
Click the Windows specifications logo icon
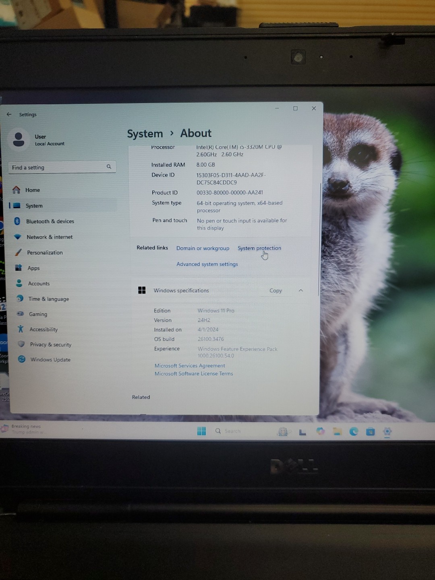pos(142,290)
